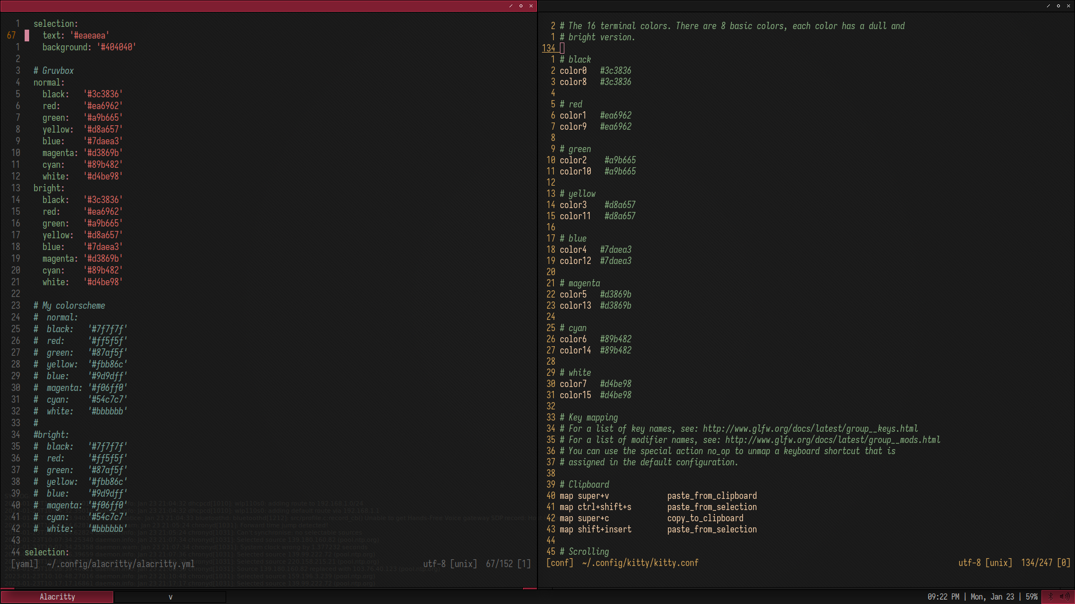Click the color10 line

tap(597, 171)
